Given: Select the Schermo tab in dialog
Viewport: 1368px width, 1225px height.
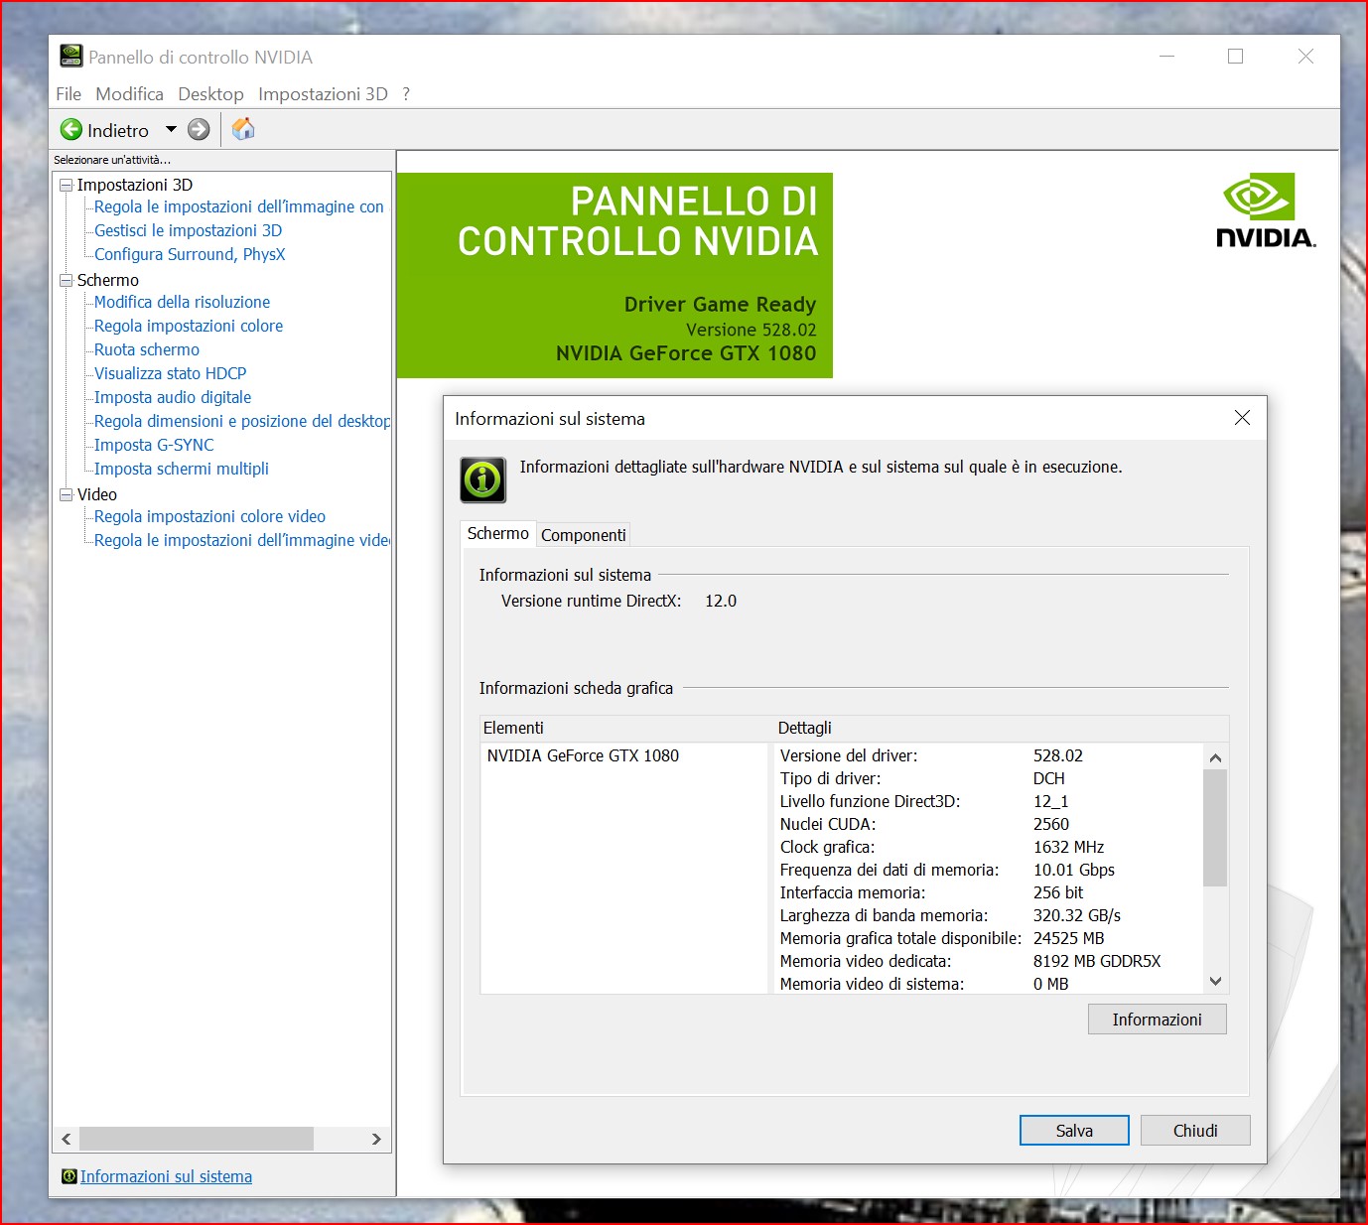Looking at the screenshot, I should [x=498, y=534].
